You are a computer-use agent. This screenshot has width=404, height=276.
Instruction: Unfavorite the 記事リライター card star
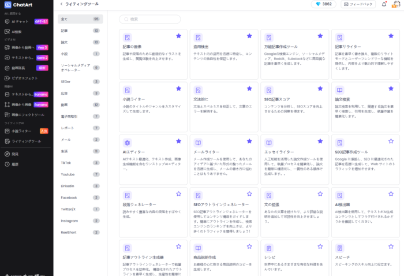391,36
